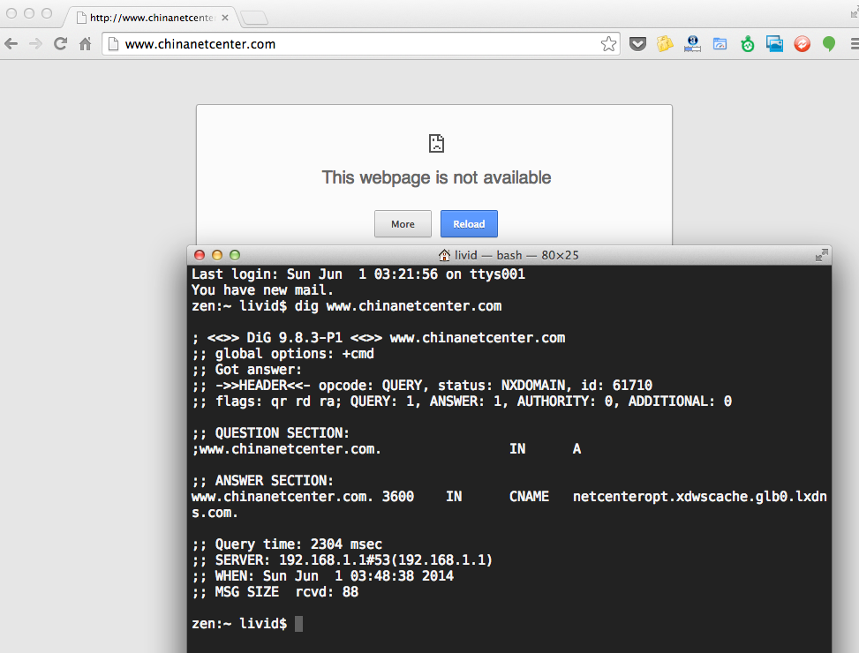Image resolution: width=859 pixels, height=653 pixels.
Task: Open the green Hangouts extension icon
Action: [829, 44]
